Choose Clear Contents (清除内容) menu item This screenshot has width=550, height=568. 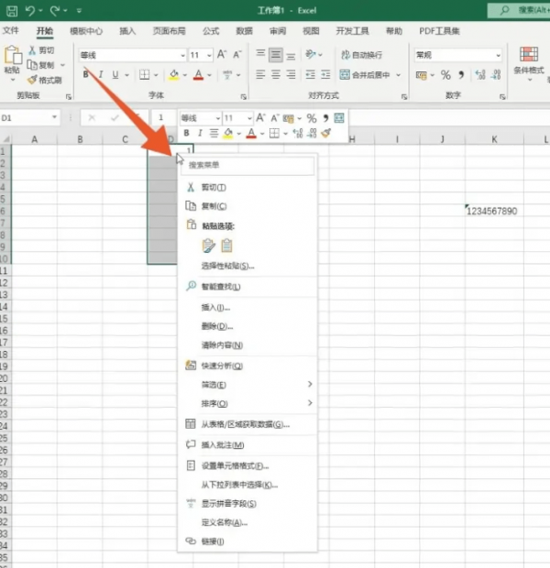pyautogui.click(x=247, y=345)
